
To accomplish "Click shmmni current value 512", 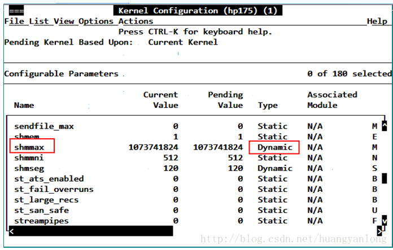I will (171, 158).
